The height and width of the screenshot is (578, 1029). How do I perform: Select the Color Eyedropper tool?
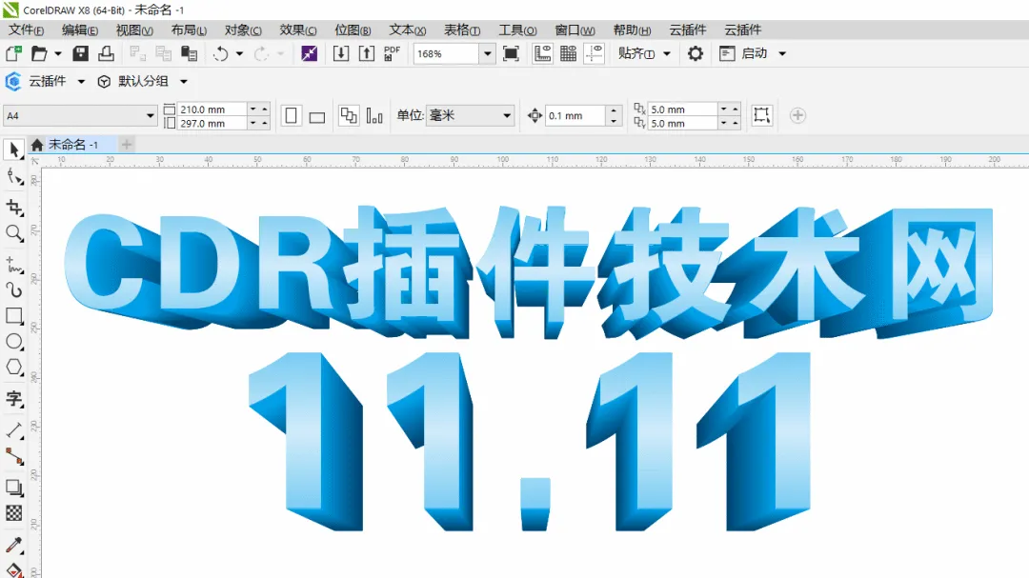(13, 545)
